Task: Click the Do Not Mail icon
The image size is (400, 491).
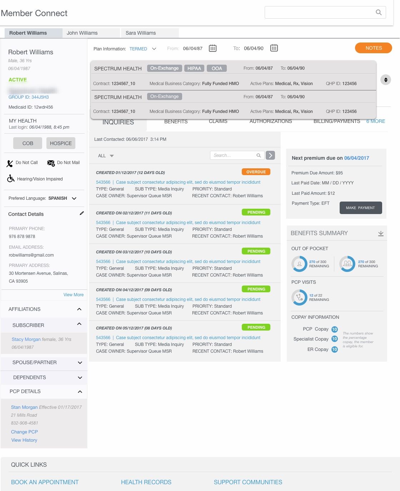Action: click(50, 163)
